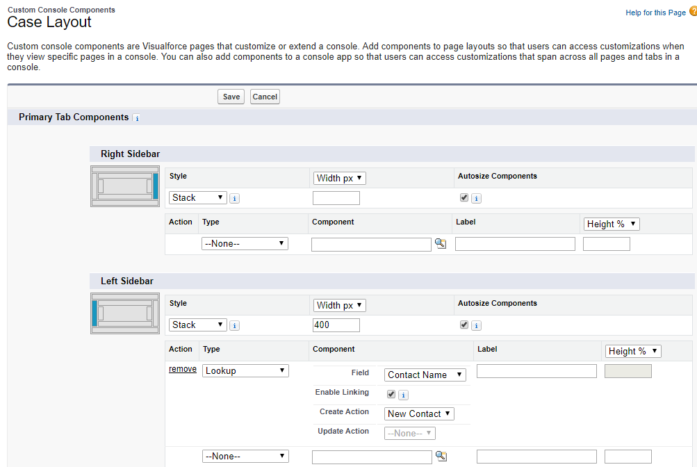Click info icon next to Right Sidebar Style dropdown

[235, 199]
